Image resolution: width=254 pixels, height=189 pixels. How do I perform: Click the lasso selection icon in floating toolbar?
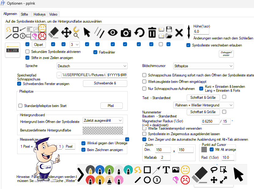(x=214, y=170)
